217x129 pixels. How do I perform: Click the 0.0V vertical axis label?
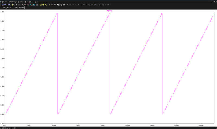click(2, 114)
